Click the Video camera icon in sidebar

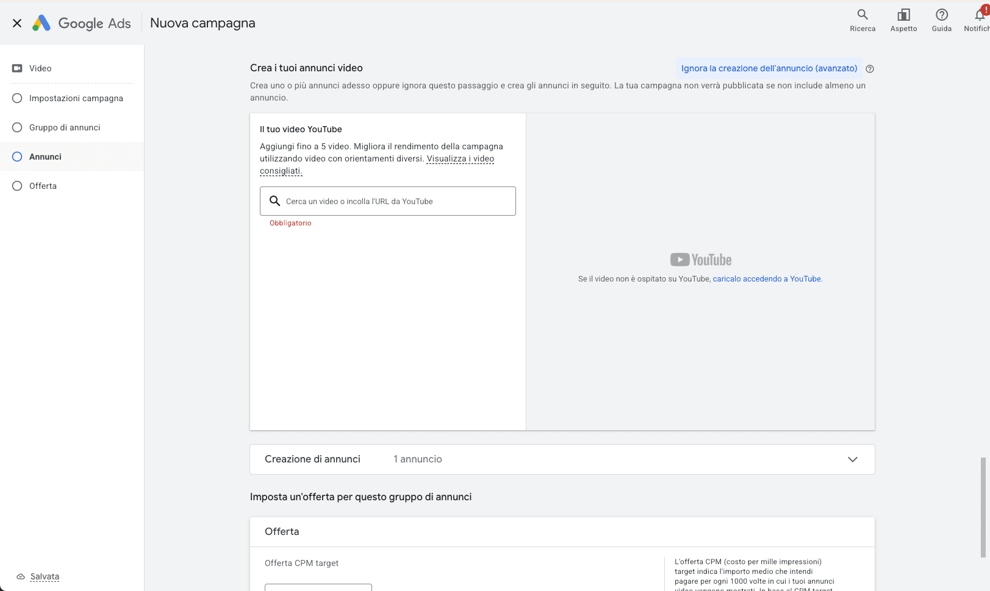(x=17, y=68)
